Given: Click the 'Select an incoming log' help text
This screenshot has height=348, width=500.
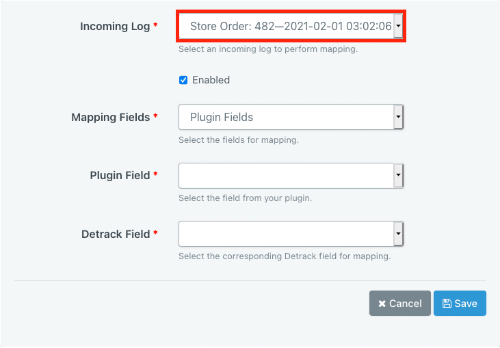Looking at the screenshot, I should pos(268,49).
